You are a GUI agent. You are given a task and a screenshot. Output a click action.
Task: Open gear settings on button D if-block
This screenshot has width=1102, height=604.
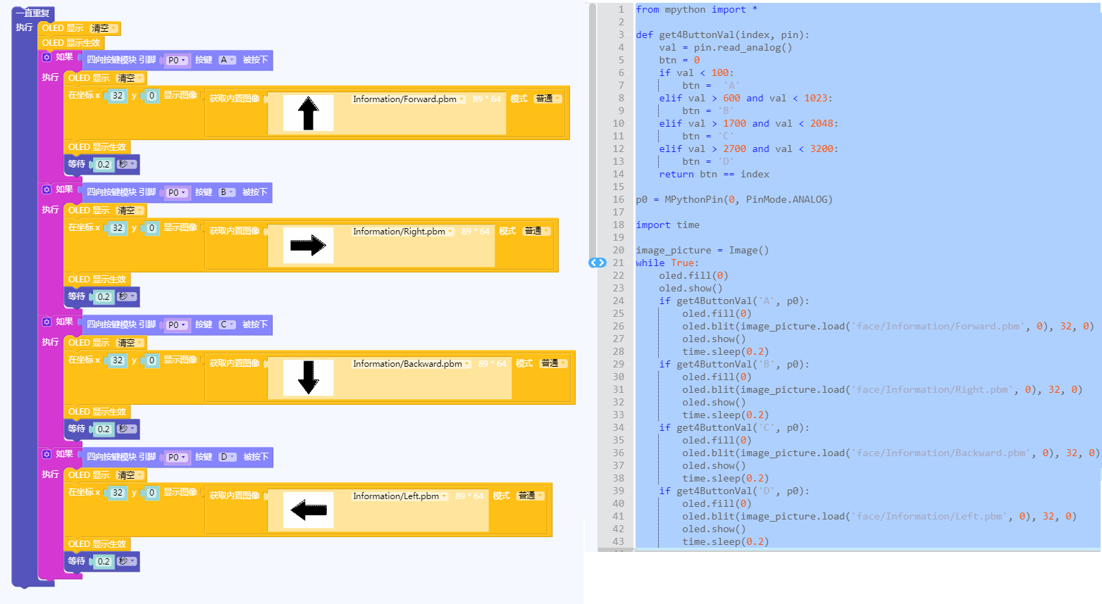tap(47, 454)
